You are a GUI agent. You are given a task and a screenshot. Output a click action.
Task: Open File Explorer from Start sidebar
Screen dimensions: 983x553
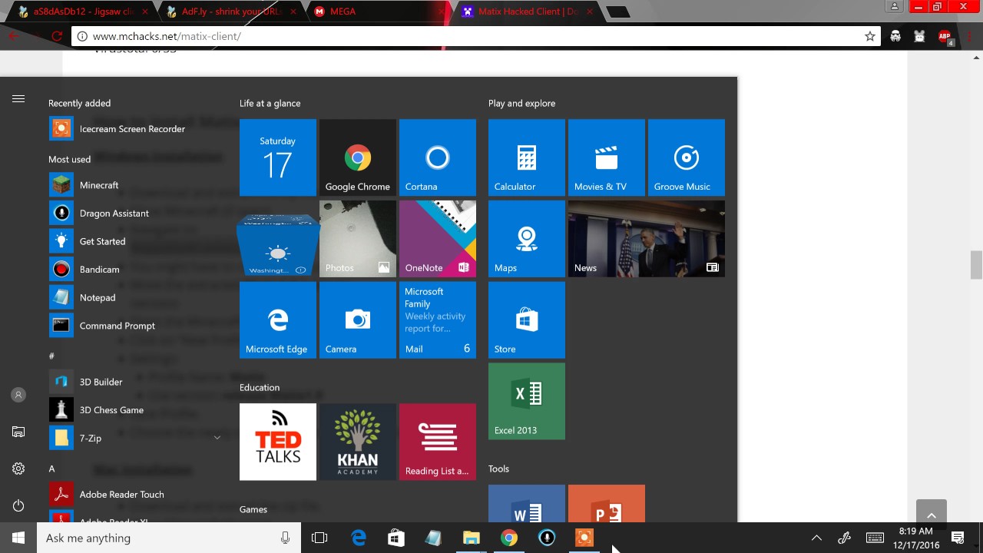coord(18,432)
